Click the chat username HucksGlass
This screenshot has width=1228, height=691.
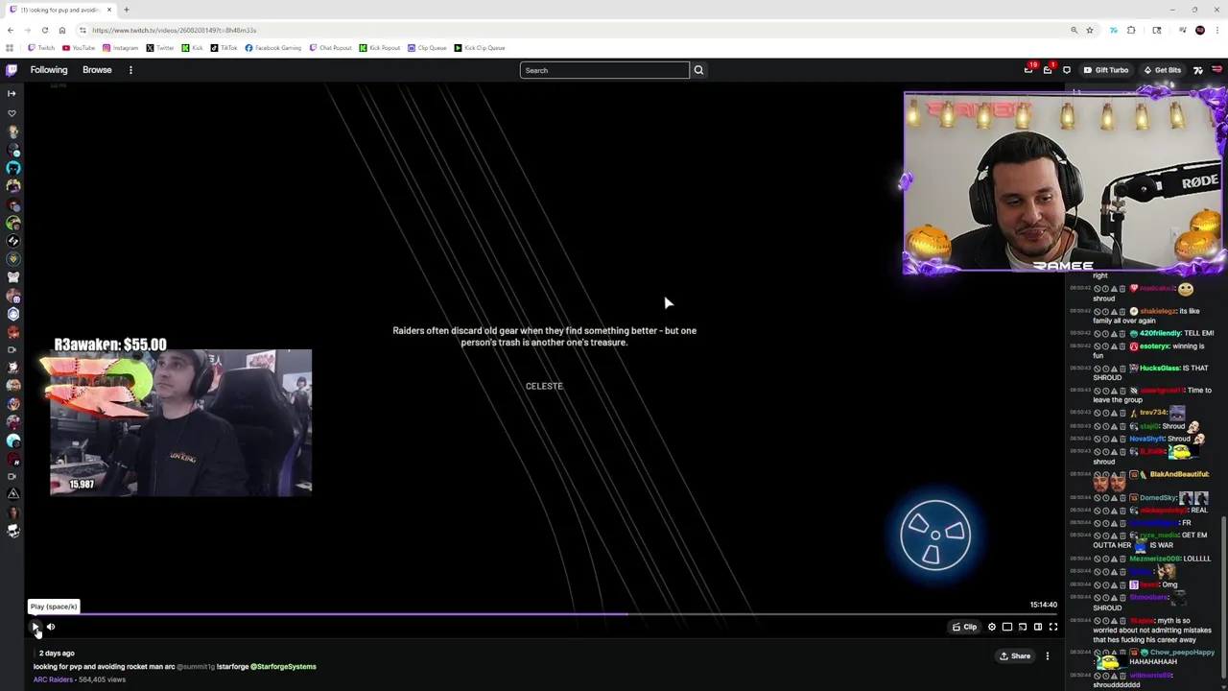pyautogui.click(x=1159, y=368)
